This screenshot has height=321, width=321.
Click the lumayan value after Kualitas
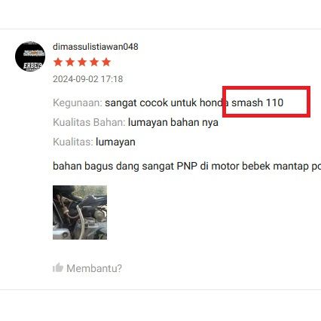click(115, 142)
